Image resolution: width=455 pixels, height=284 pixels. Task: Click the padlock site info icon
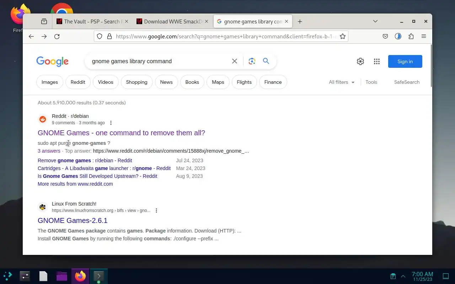[x=109, y=36]
